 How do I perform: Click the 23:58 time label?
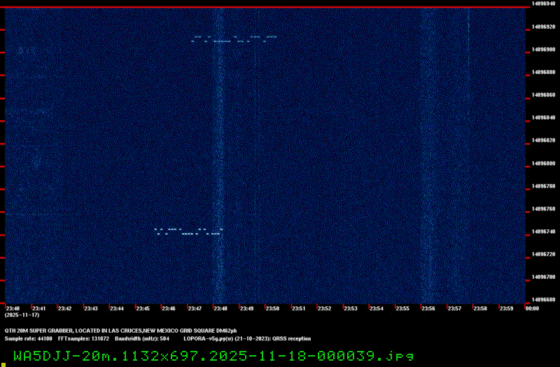[480, 308]
